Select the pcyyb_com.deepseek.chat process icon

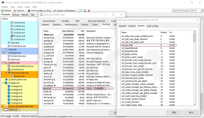coord(6,106)
